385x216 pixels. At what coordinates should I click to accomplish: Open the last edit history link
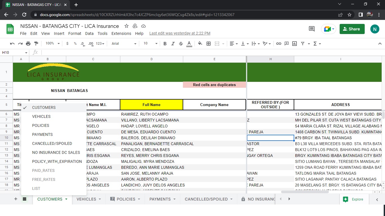click(180, 33)
